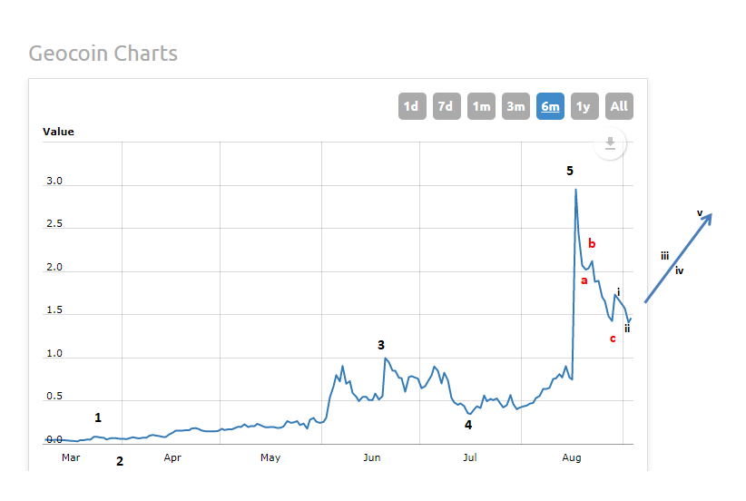The height and width of the screenshot is (501, 746).
Task: Click the red 'b' wave label
Action: click(x=592, y=243)
